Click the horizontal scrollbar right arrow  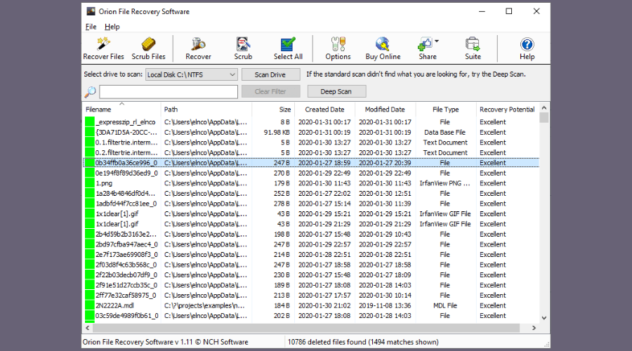tap(534, 328)
